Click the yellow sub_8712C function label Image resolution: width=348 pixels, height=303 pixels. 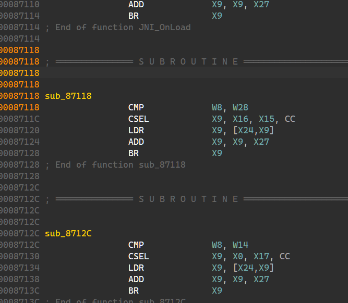point(68,233)
